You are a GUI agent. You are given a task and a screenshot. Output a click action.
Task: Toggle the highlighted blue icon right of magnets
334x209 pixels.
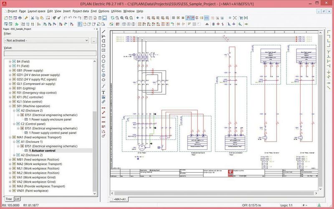206,18
